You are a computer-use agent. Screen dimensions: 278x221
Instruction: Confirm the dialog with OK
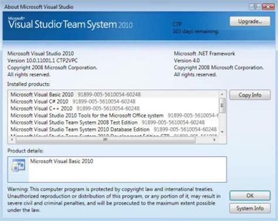(250, 196)
